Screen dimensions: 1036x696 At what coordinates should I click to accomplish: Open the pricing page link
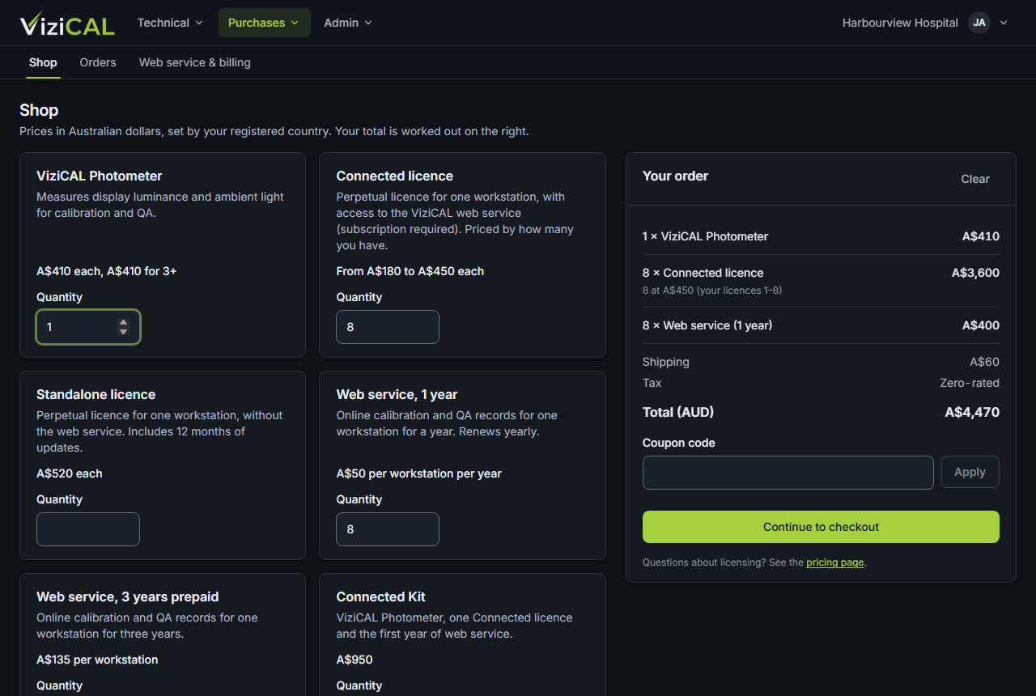(835, 562)
